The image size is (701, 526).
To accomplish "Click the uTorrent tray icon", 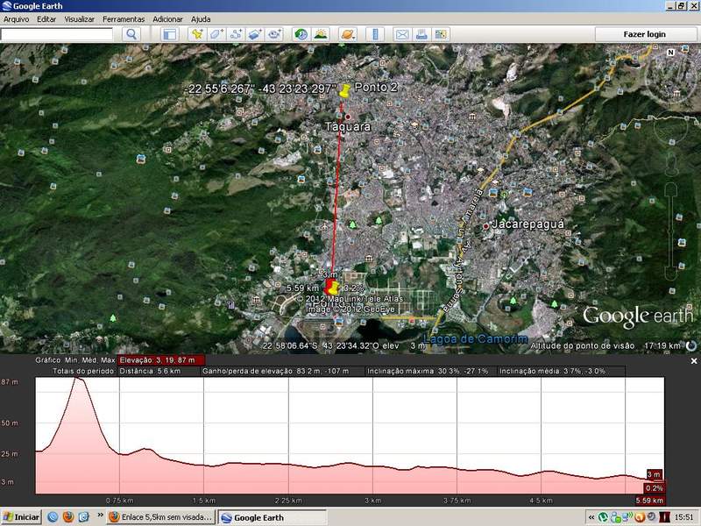I will pos(603,517).
